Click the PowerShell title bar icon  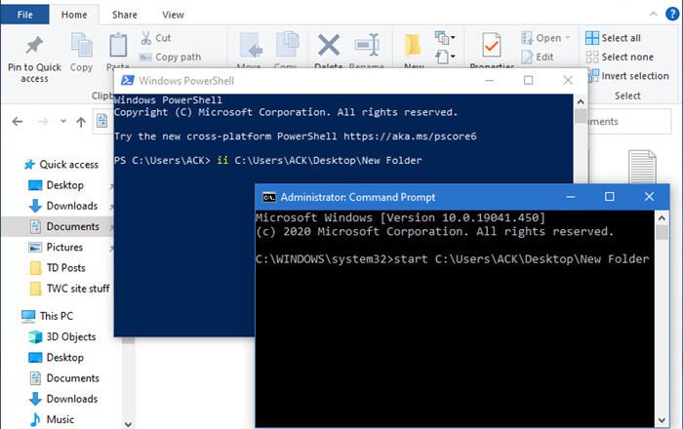[x=127, y=81]
